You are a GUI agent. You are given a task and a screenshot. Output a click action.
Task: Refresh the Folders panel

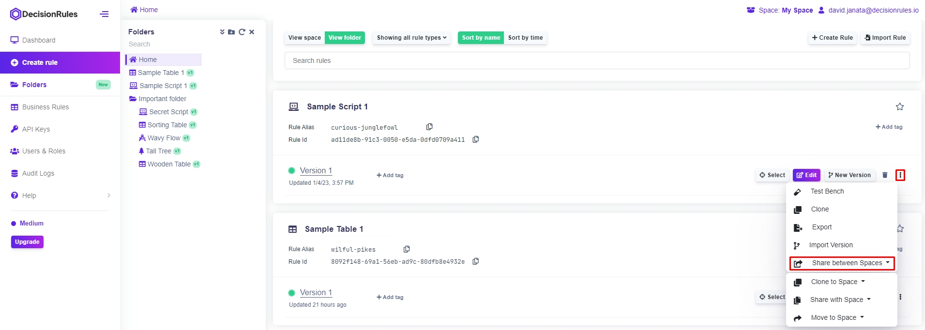tap(242, 32)
